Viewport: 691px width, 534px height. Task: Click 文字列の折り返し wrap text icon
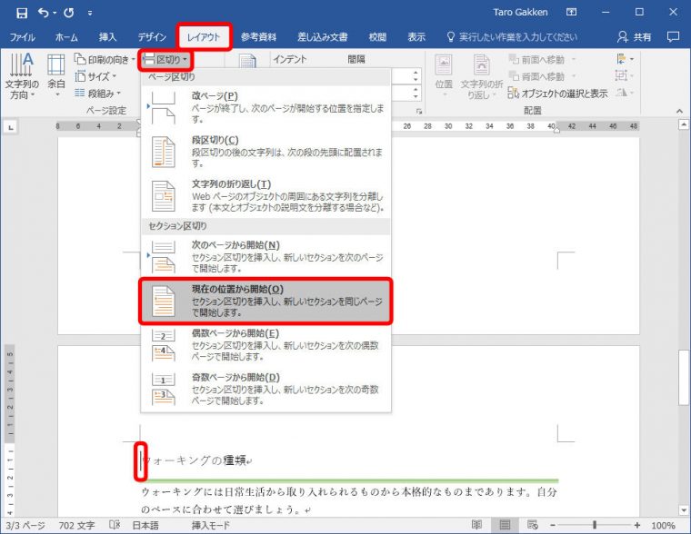point(482,75)
